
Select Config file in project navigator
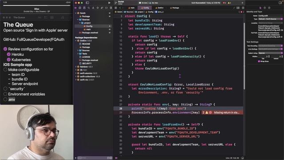93,26
